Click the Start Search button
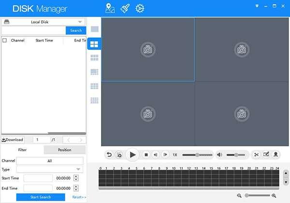The height and width of the screenshot is (203, 290). coord(41,197)
